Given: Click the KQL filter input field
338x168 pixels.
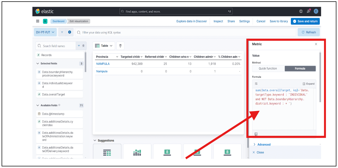Looking at the screenshot, I should coord(185,32).
